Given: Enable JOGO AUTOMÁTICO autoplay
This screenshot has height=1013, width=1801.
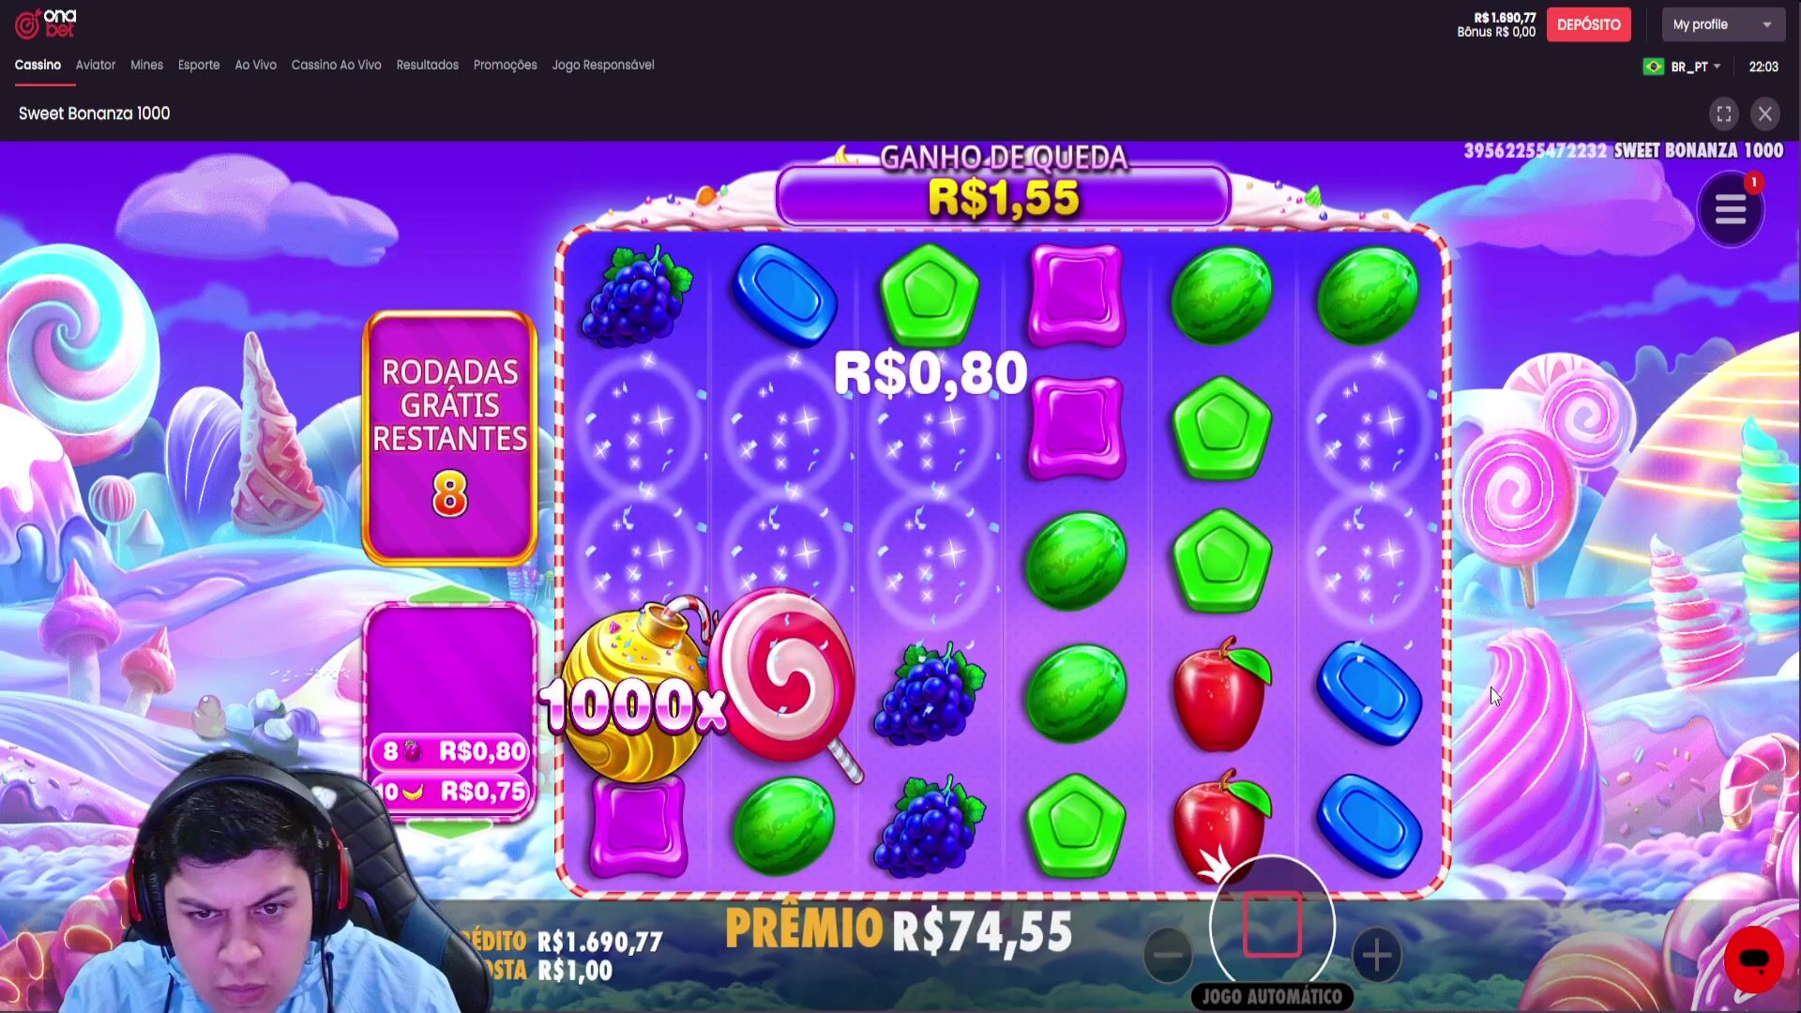Looking at the screenshot, I should (1272, 996).
